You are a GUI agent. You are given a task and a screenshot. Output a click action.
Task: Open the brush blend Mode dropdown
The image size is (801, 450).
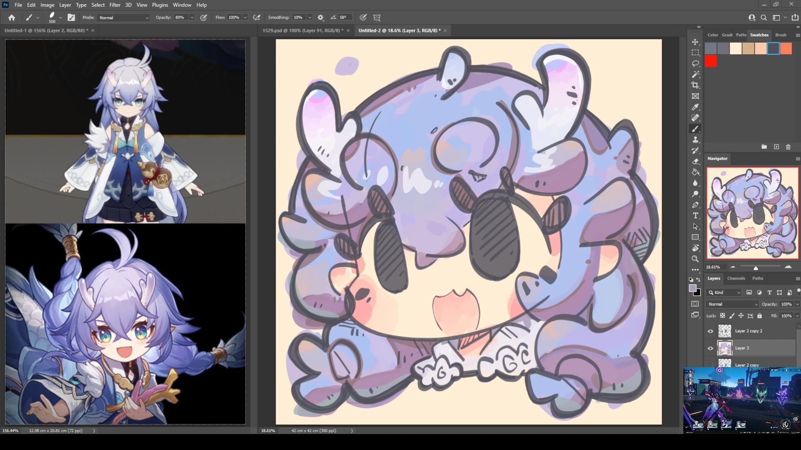coord(123,17)
